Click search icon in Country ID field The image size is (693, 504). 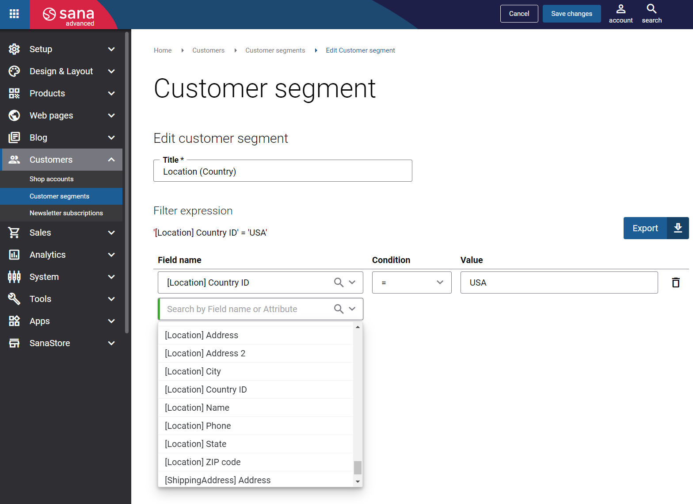[x=339, y=283]
